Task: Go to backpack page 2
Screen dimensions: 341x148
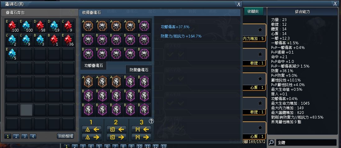Action: tap(16, 136)
